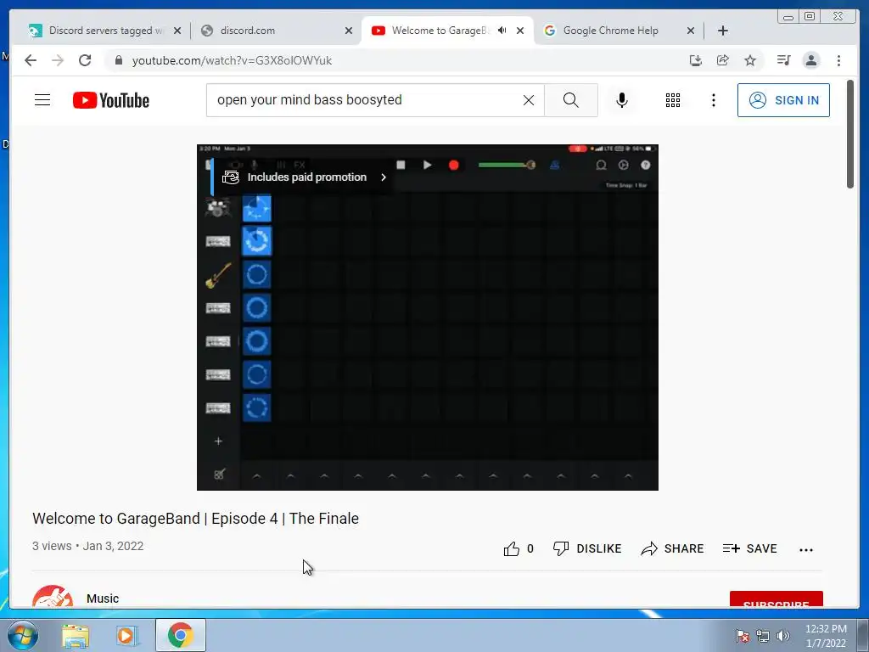869x652 pixels.
Task: Click the loop browser icon in video
Action: point(601,165)
